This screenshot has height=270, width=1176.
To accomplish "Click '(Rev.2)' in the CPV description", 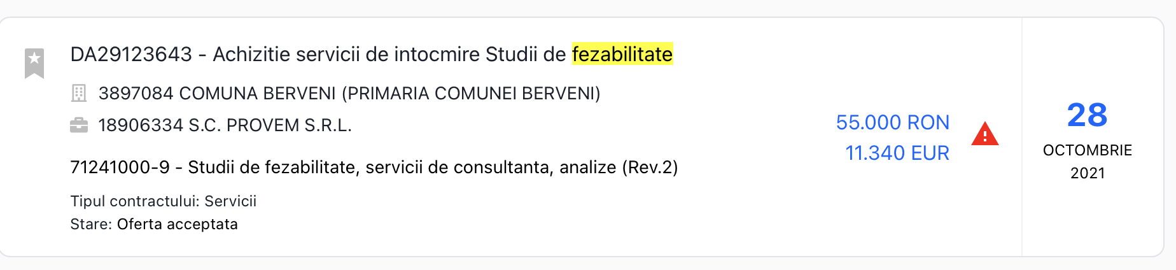I will click(x=650, y=167).
